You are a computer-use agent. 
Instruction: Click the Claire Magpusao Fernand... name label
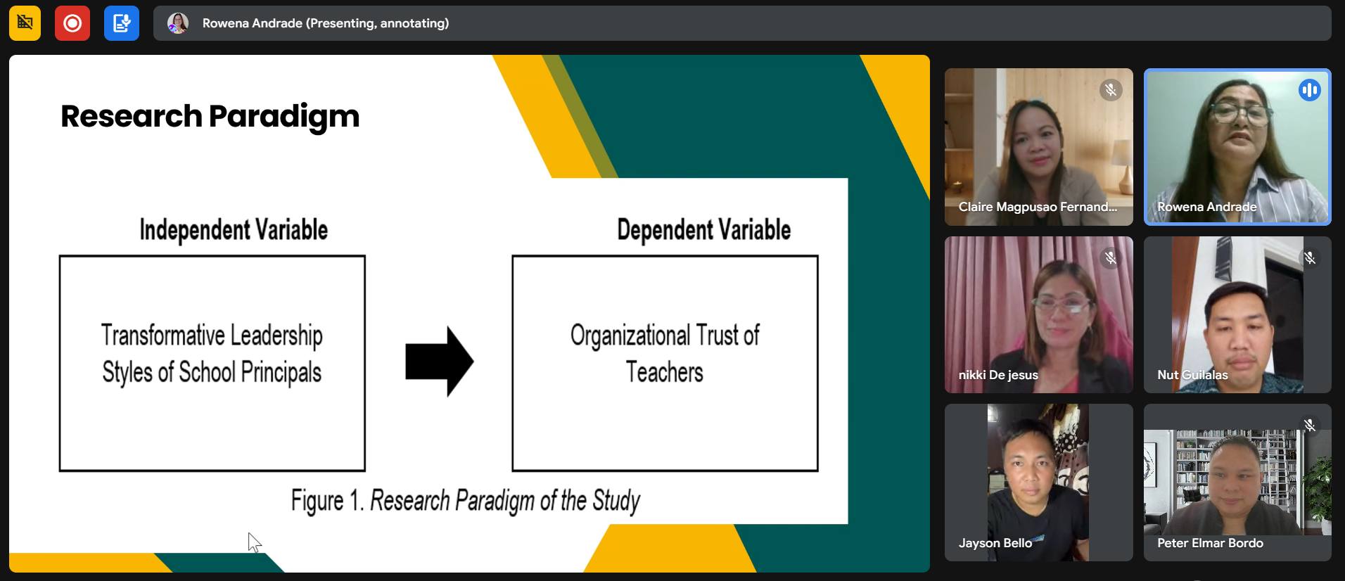[1037, 207]
